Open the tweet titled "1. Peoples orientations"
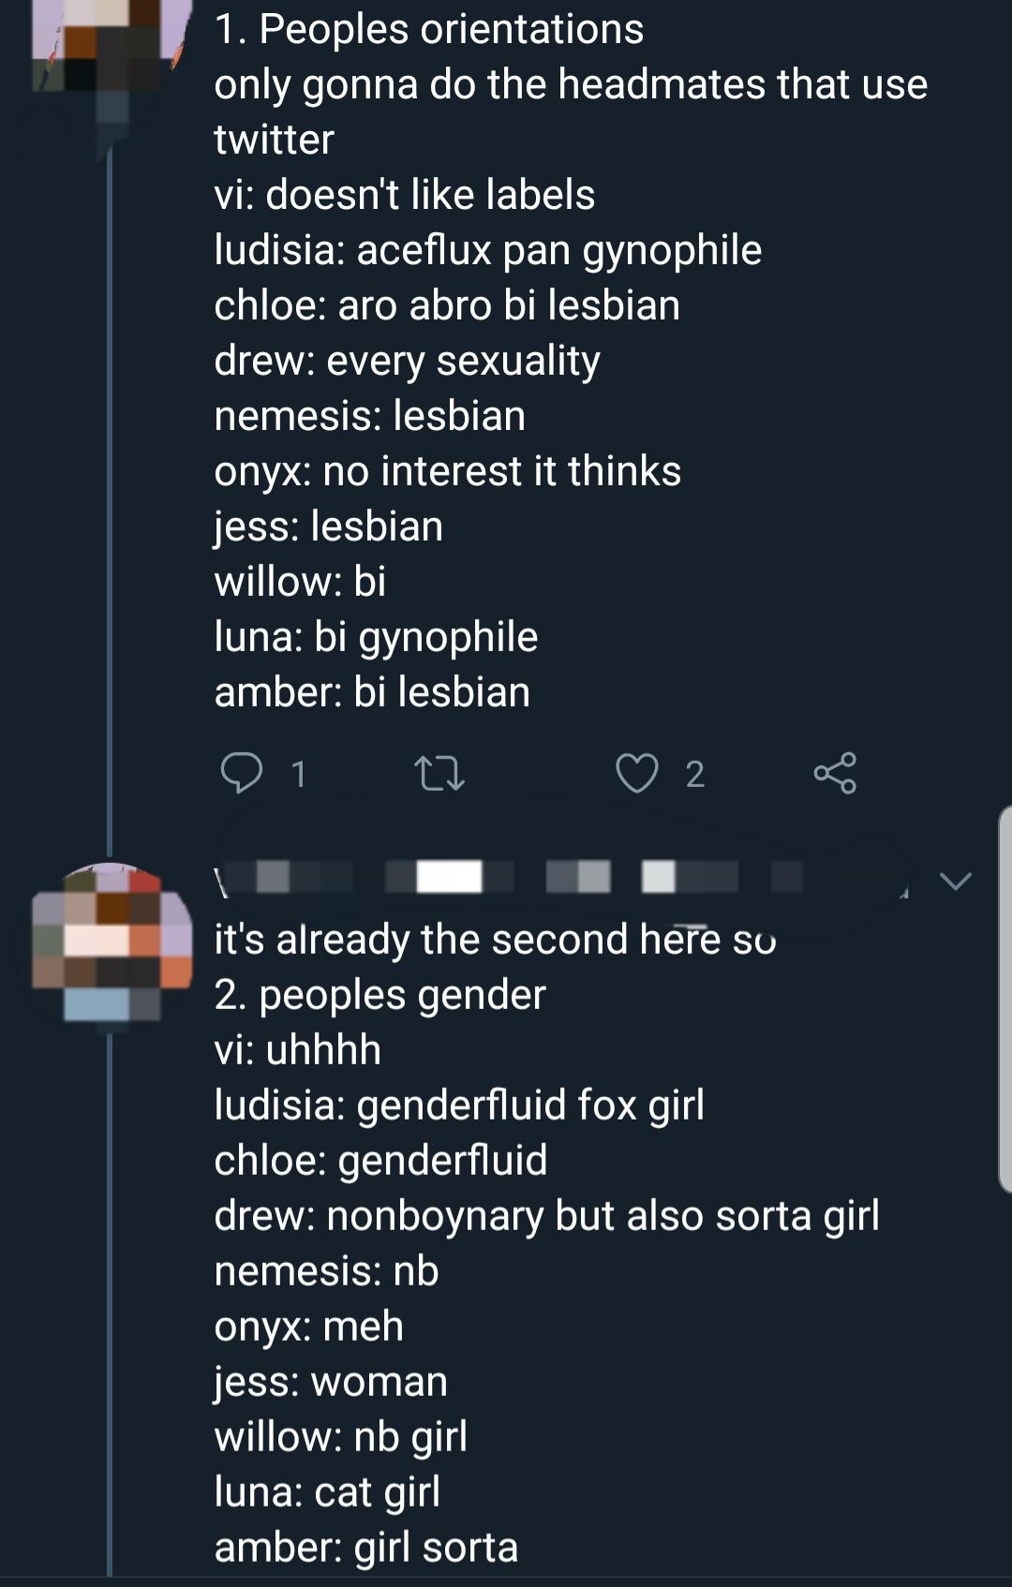Screen dimensions: 1012x1587 (428, 29)
